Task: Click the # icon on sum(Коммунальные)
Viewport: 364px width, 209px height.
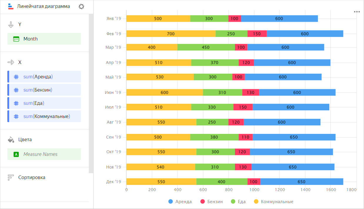Action: click(x=16, y=116)
